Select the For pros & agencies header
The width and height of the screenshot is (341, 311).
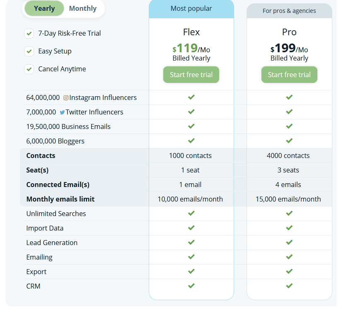tap(289, 11)
